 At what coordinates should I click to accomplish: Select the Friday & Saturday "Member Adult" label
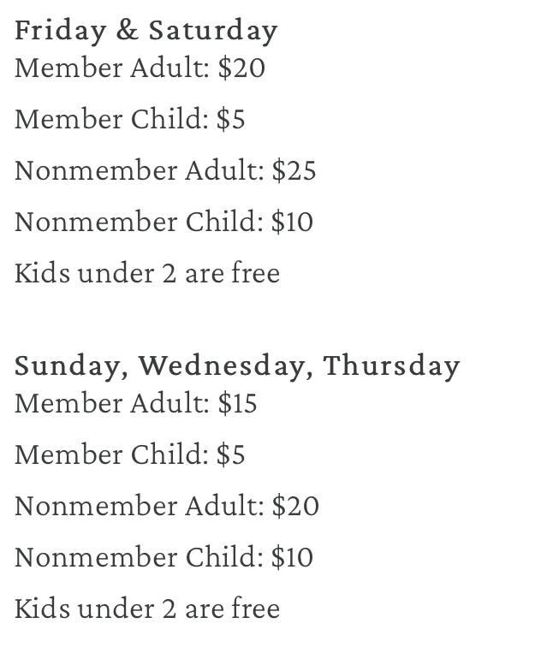[111, 68]
